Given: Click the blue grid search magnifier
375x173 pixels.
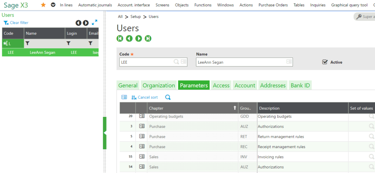Looking at the screenshot, I should tap(168, 97).
